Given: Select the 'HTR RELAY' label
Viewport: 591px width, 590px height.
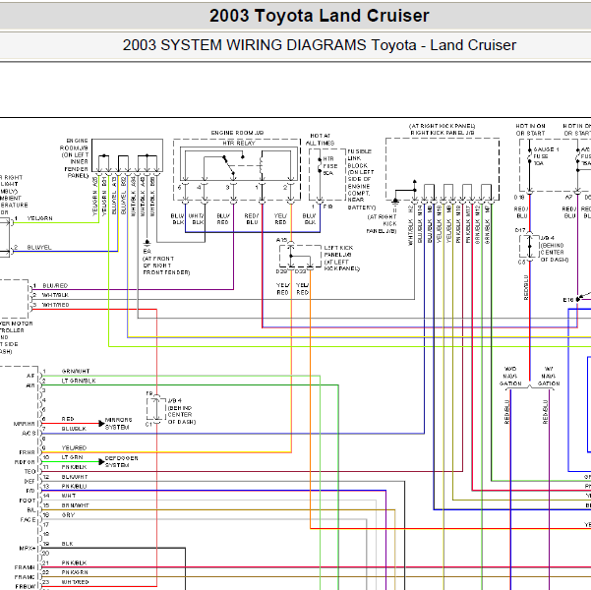Looking at the screenshot, I should (x=239, y=143).
